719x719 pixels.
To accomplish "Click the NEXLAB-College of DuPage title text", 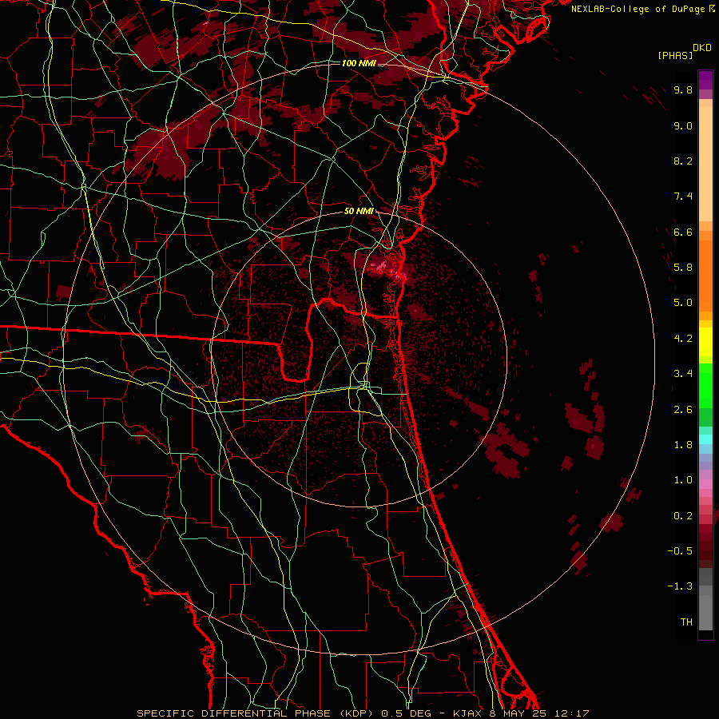I will pos(638,9).
